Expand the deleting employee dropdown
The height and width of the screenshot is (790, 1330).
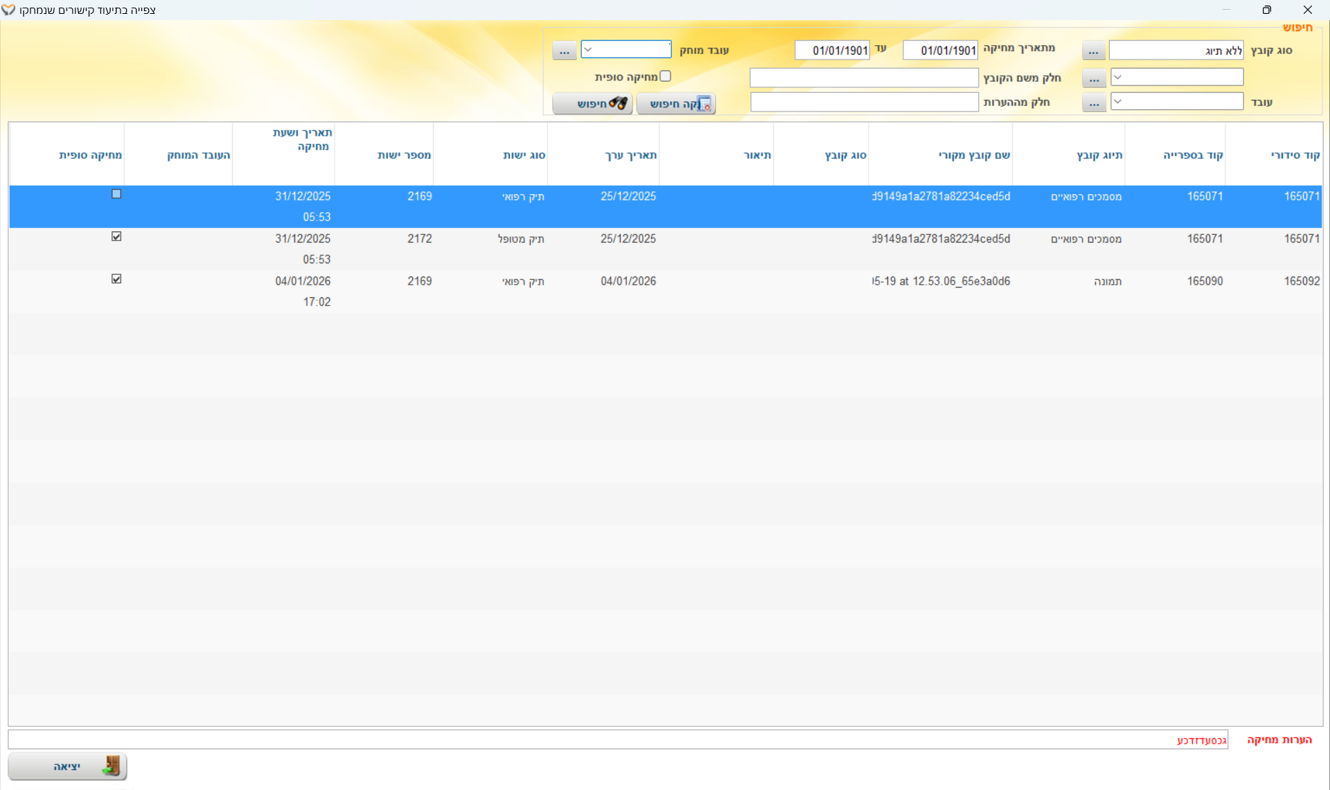[588, 50]
